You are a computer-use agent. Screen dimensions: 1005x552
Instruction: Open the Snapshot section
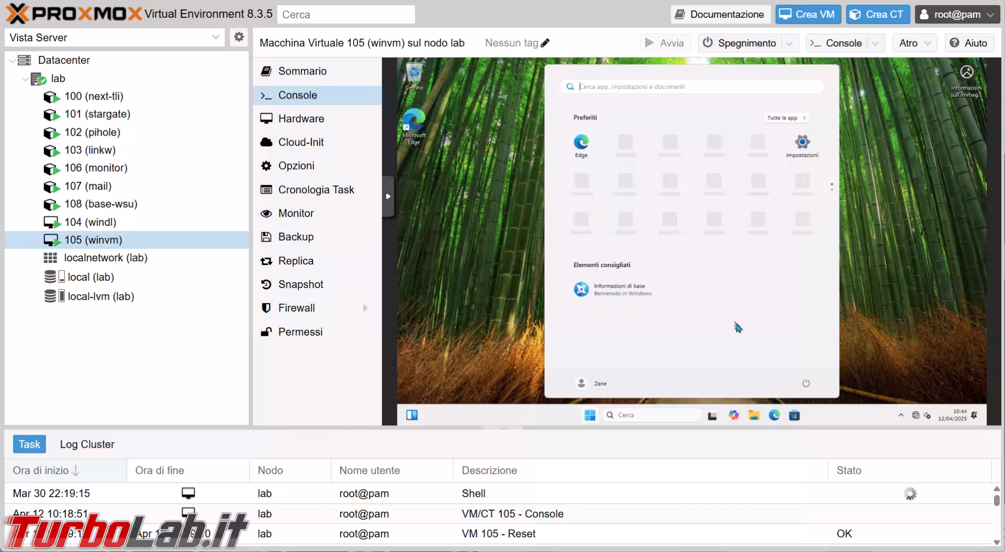(300, 284)
